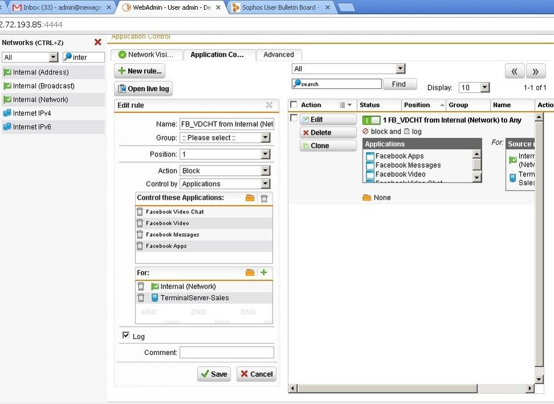Open the Control by dropdown
Screen dimensions: 554x404
click(x=266, y=184)
